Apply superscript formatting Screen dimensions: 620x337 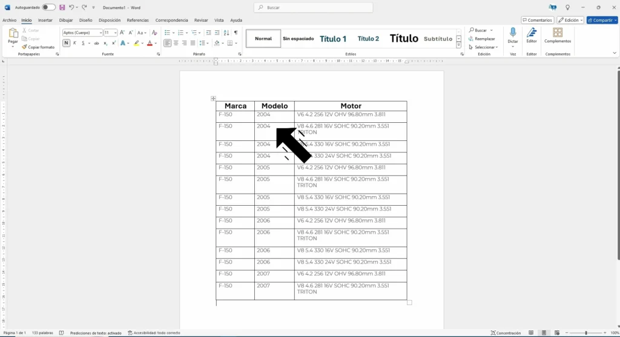tap(113, 43)
